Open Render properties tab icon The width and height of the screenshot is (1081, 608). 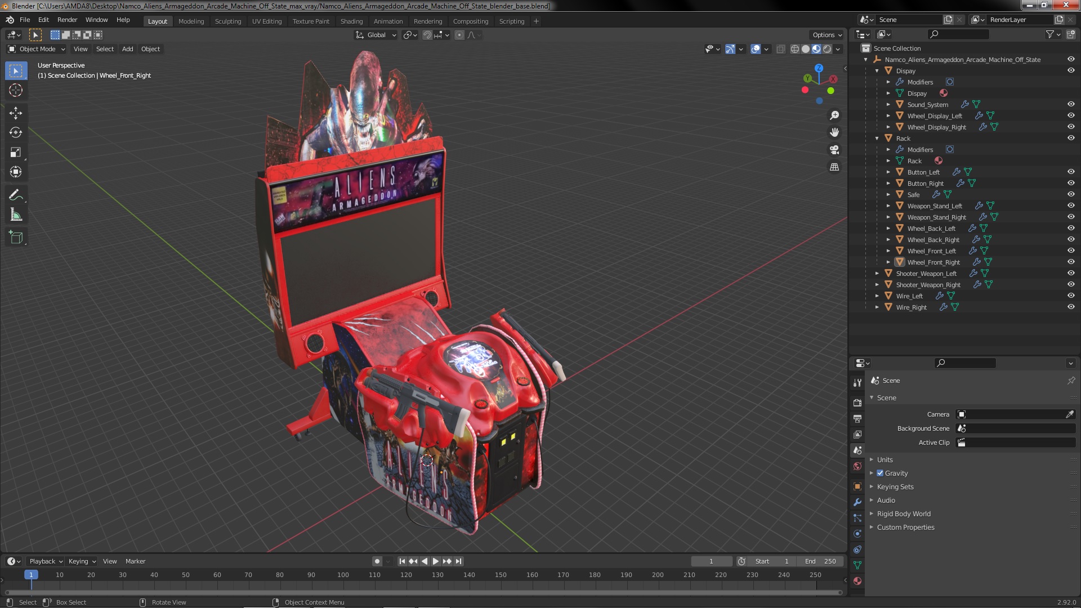857,403
